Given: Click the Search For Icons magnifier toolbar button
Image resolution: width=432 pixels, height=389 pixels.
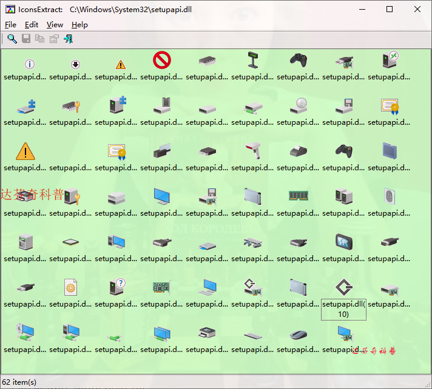Looking at the screenshot, I should click(12, 39).
